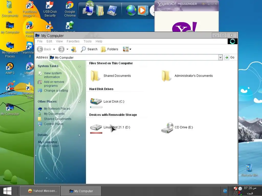
Task: Select the CD Drive (E:) icon
Action: point(167,128)
